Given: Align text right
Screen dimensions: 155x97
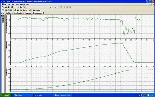Looking at the screenshot, I should click(70, 7).
